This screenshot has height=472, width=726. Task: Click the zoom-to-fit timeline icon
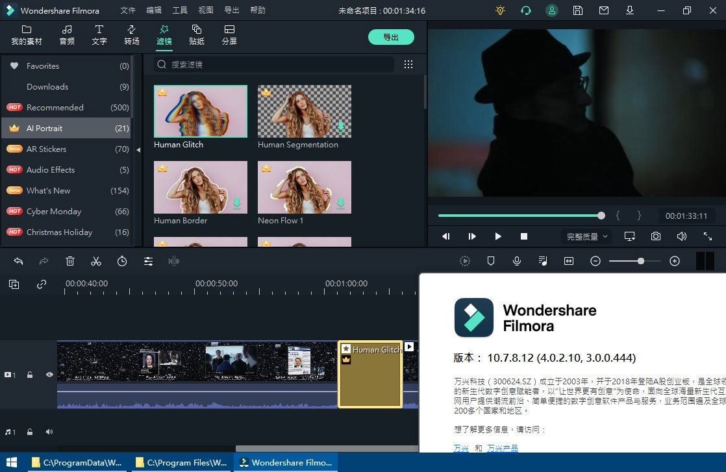pyautogui.click(x=568, y=260)
